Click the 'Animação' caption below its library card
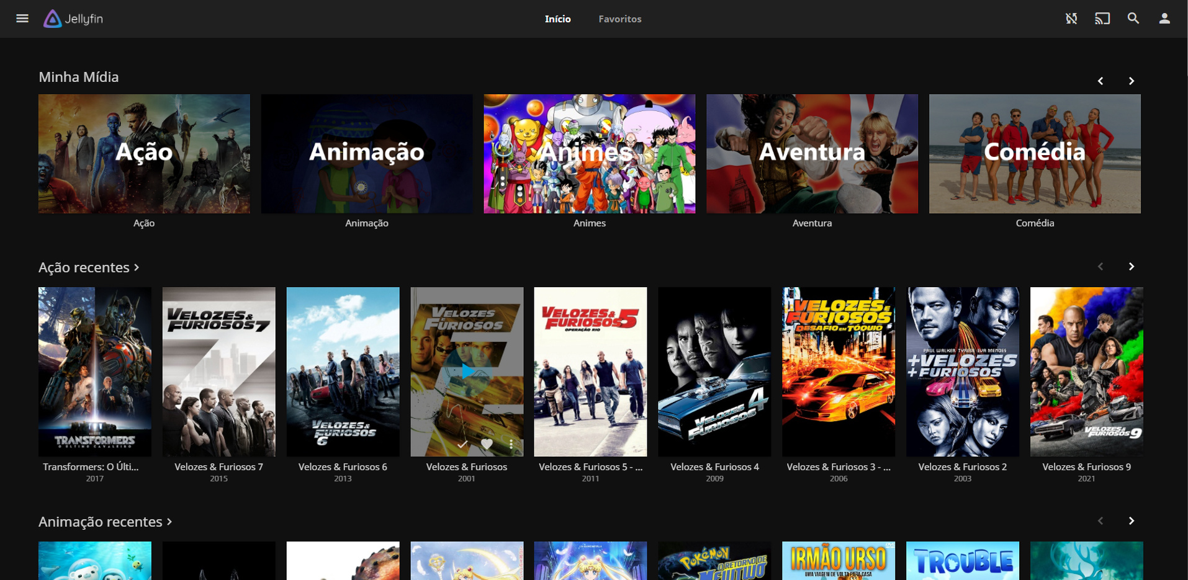Viewport: 1188px width, 580px height. 367,223
